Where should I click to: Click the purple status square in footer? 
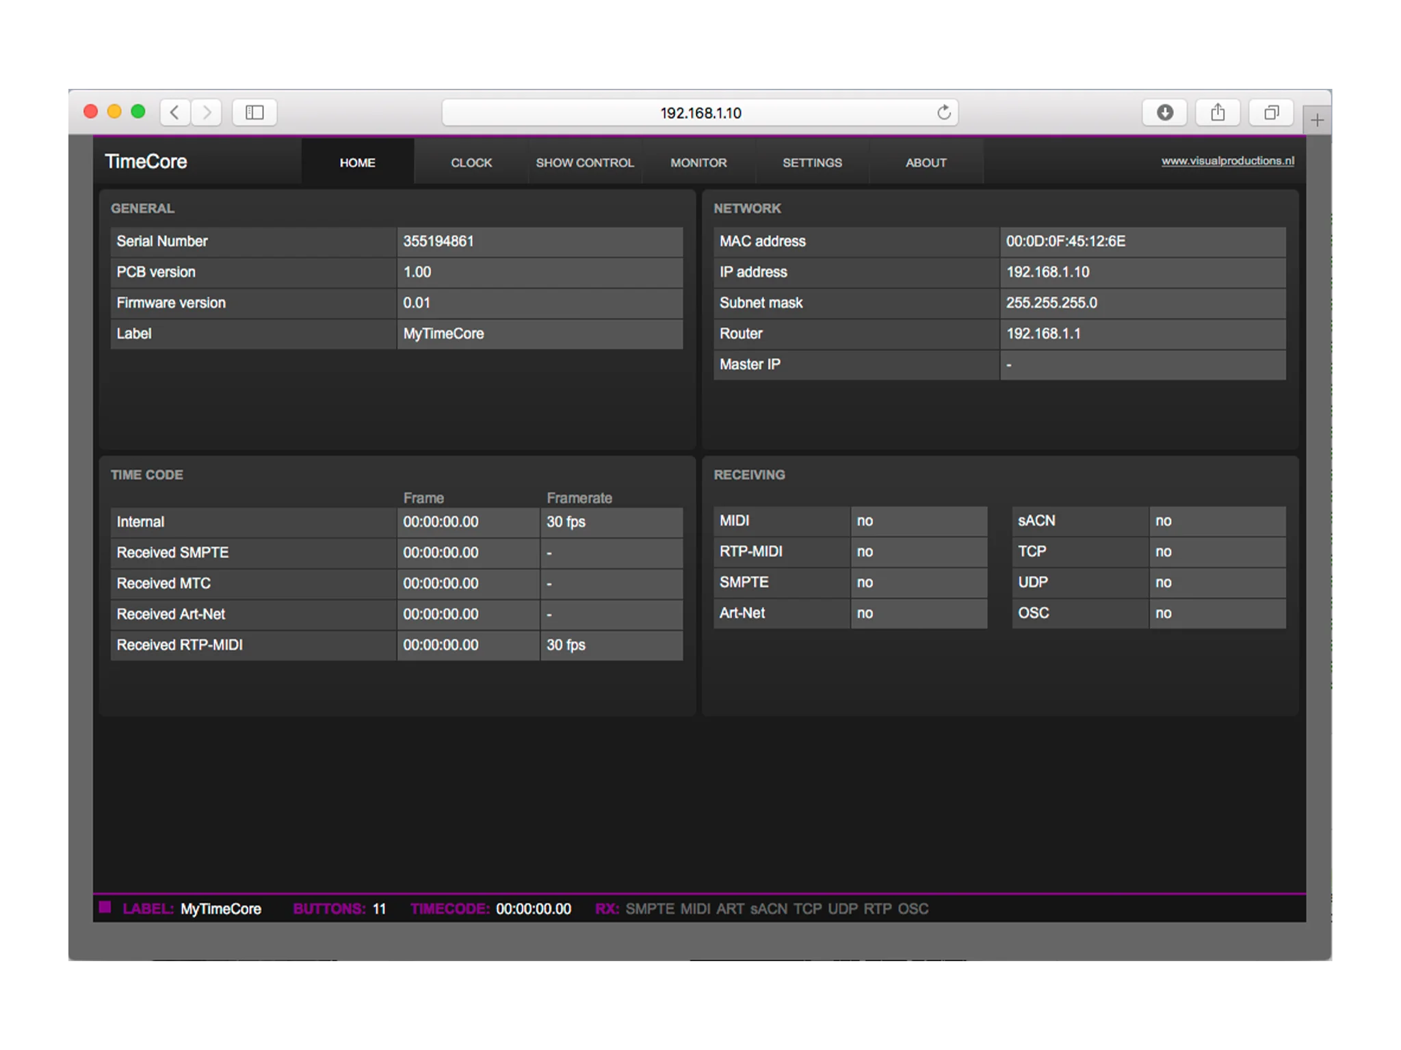click(106, 908)
